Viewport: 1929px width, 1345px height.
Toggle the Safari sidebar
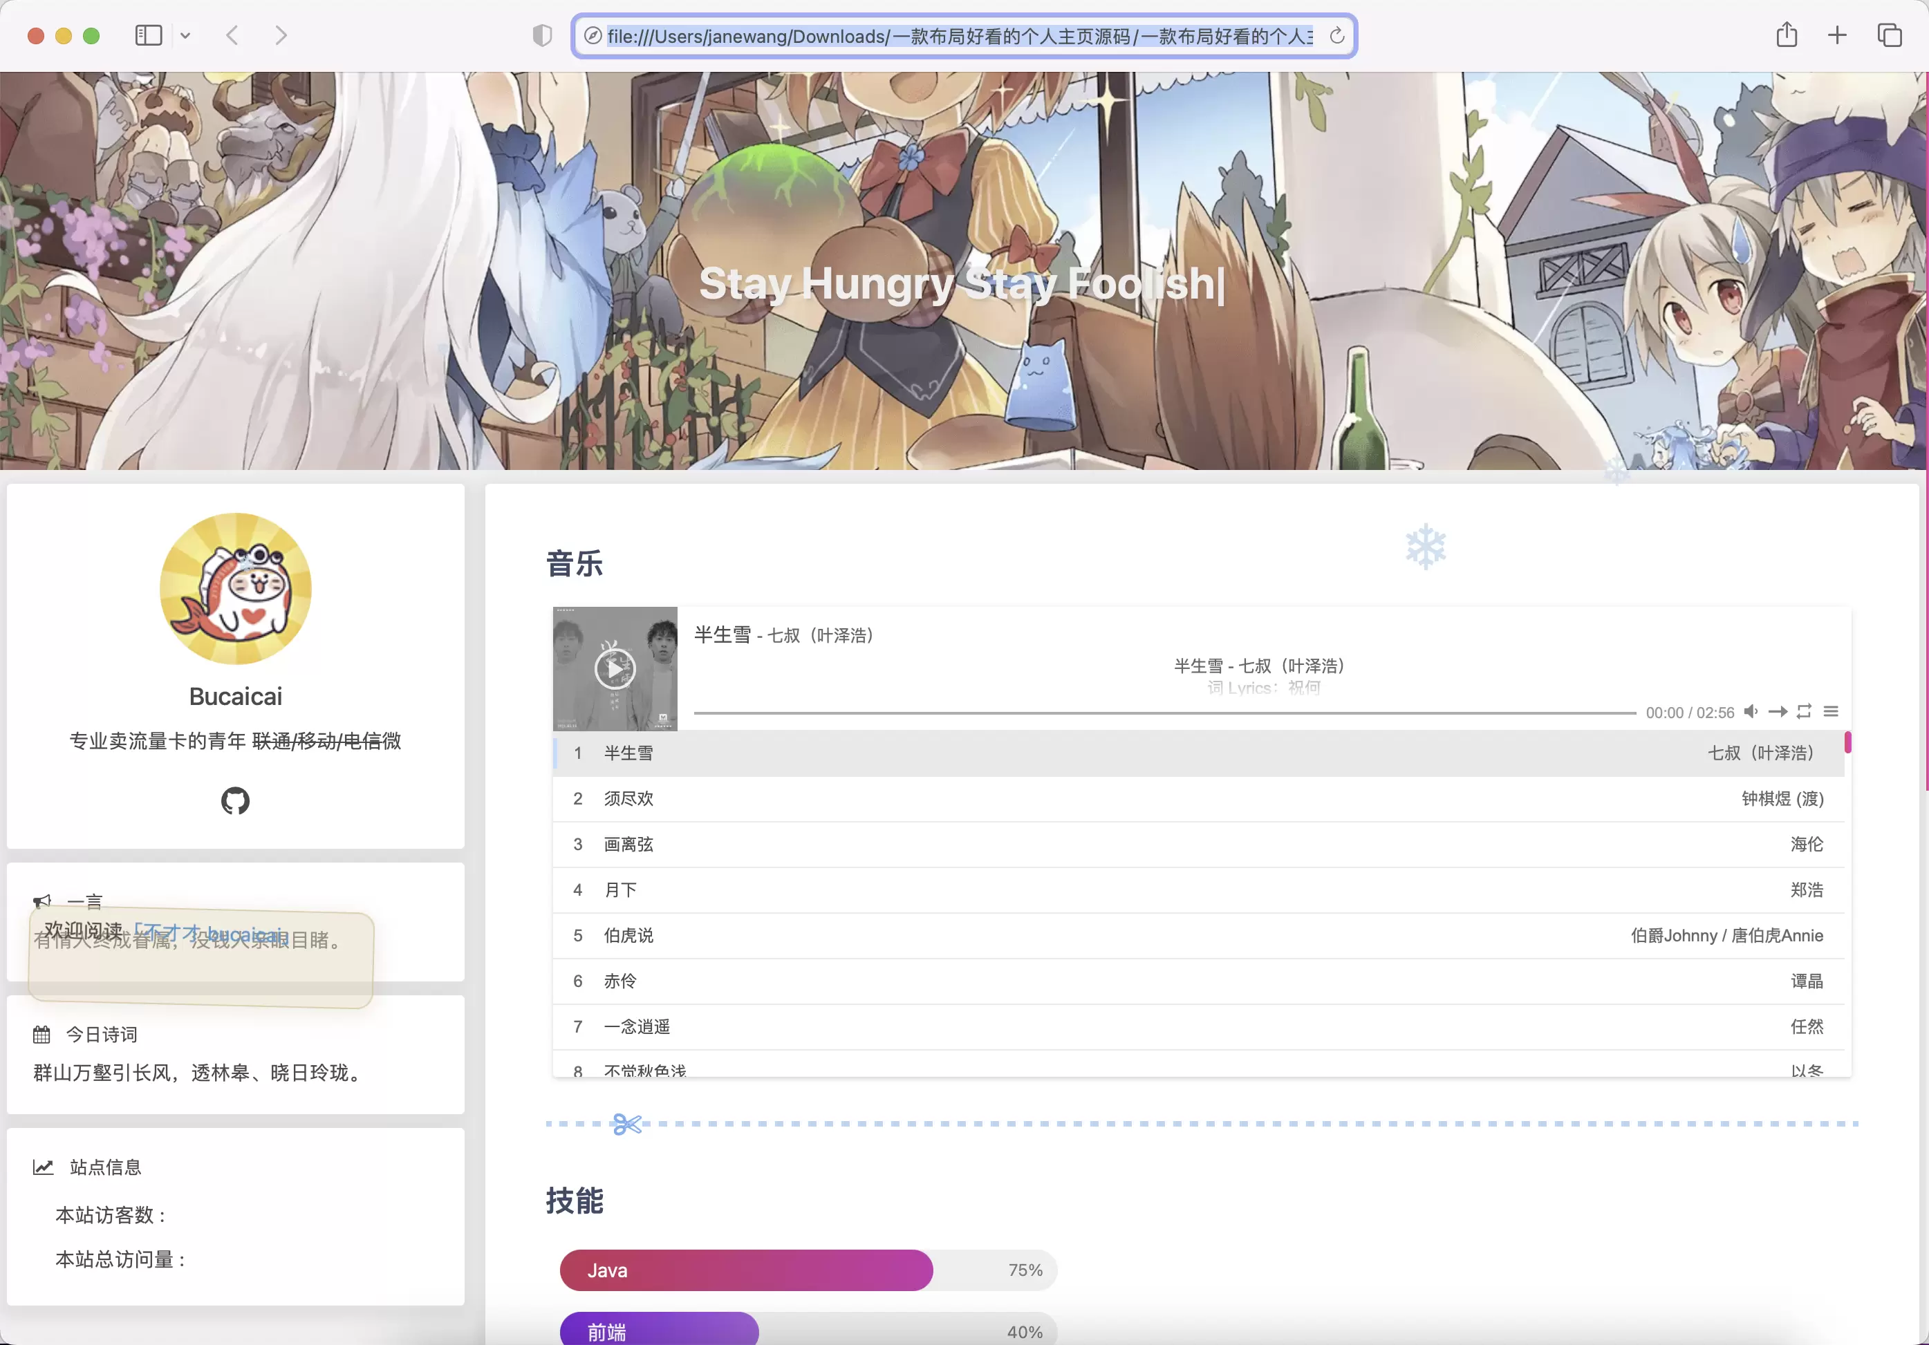coord(149,35)
